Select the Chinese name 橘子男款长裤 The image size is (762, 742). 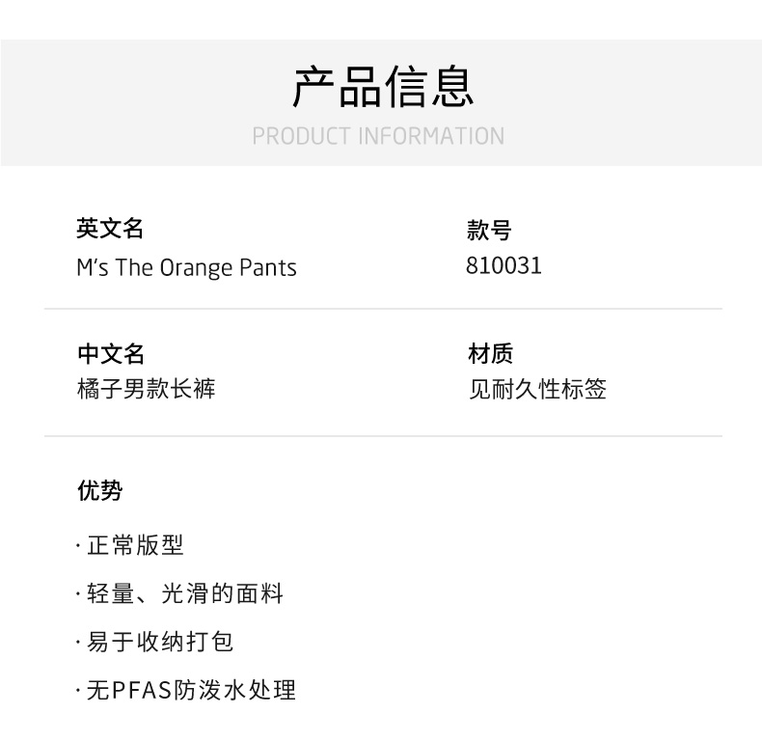(x=146, y=389)
